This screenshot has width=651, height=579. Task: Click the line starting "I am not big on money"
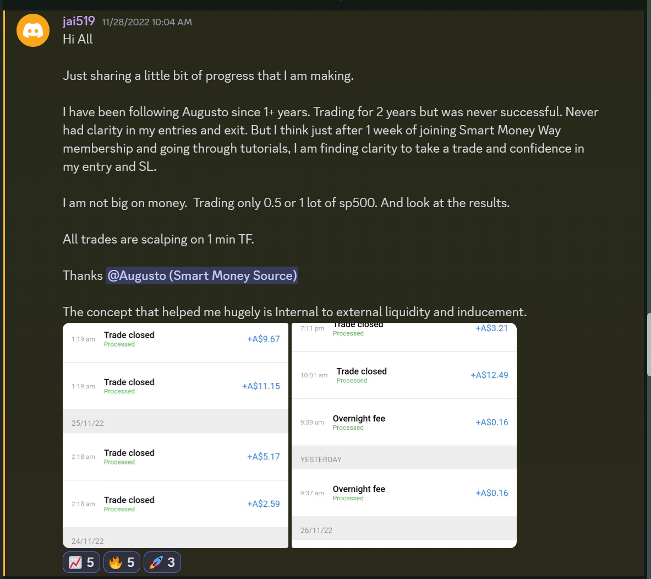(286, 203)
